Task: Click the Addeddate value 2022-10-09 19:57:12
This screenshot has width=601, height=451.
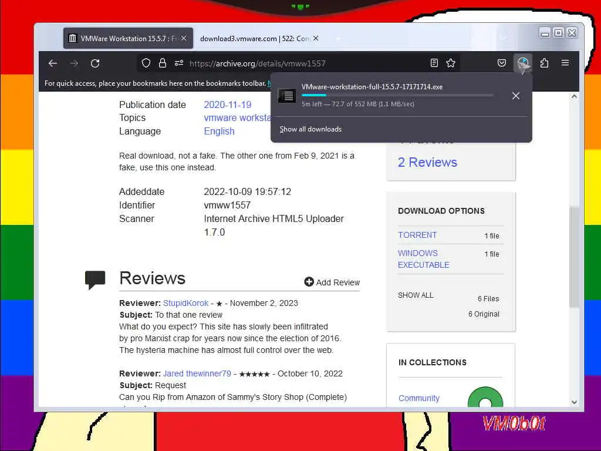Action: (x=248, y=192)
